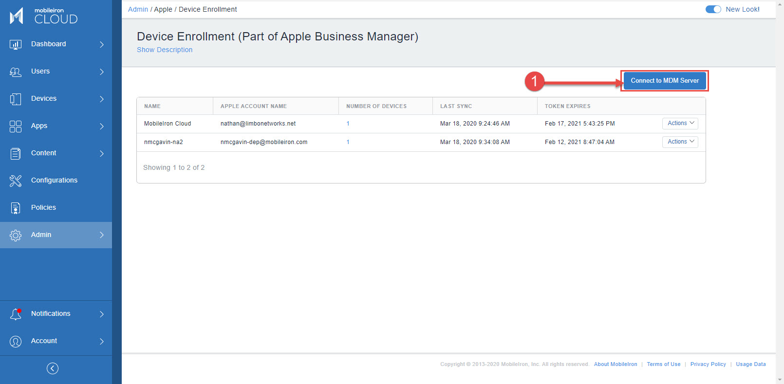
Task: Click device count link for MobileIron Cloud
Action: tap(348, 124)
